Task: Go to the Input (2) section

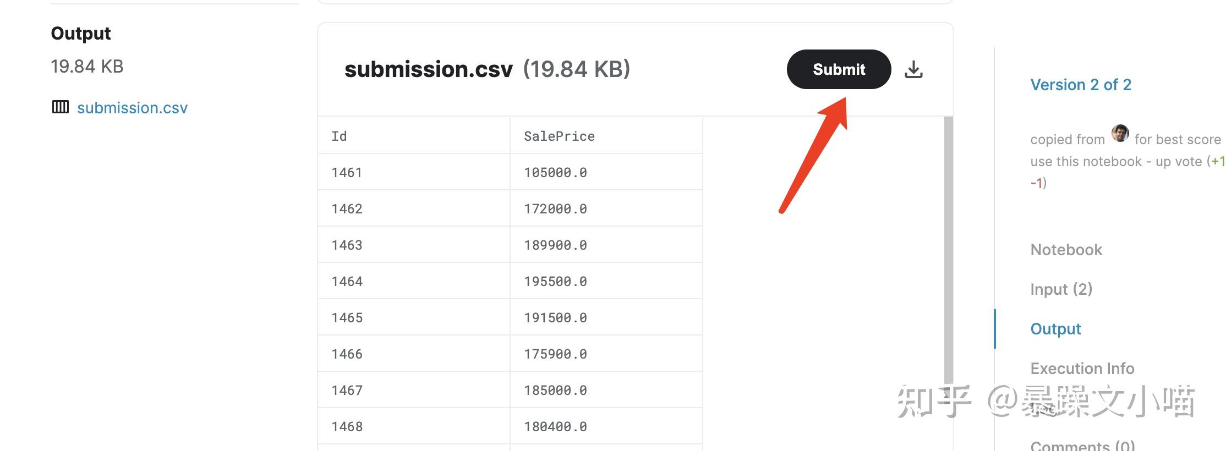Action: 1061,289
